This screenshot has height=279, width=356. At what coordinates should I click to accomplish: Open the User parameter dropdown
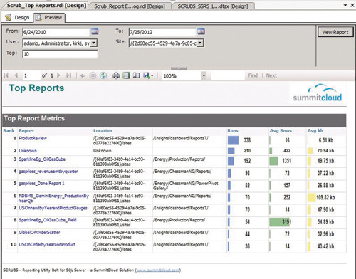point(94,43)
